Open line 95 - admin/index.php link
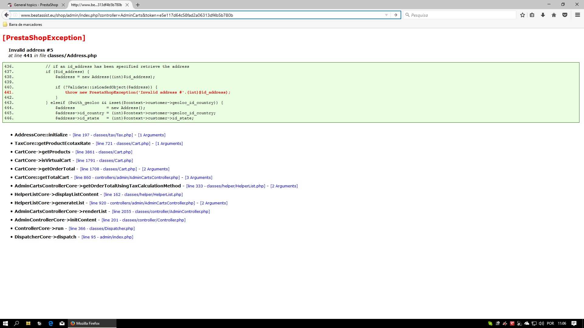Screen dimensions: 584x328 (x=107, y=237)
